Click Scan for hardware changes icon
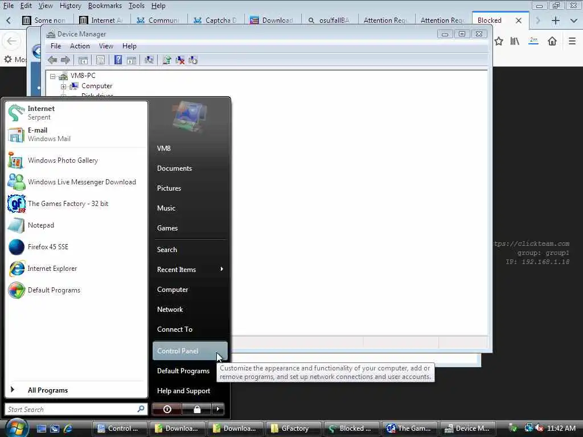The image size is (583, 437). click(149, 60)
